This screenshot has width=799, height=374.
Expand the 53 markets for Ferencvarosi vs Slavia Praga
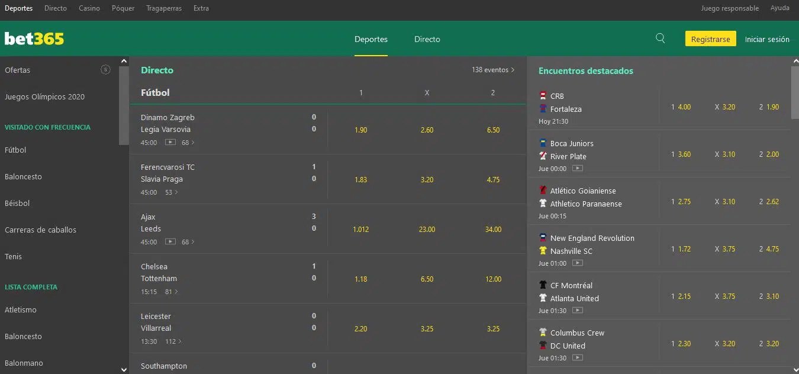coord(172,192)
